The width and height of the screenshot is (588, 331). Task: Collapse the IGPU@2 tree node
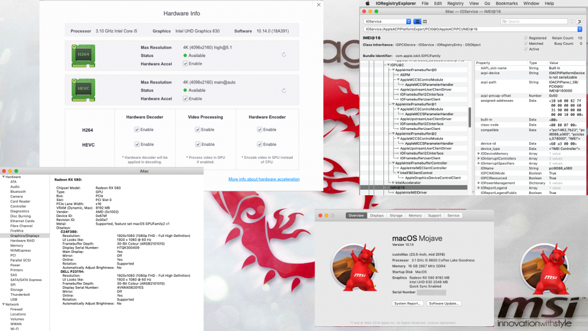click(x=389, y=65)
